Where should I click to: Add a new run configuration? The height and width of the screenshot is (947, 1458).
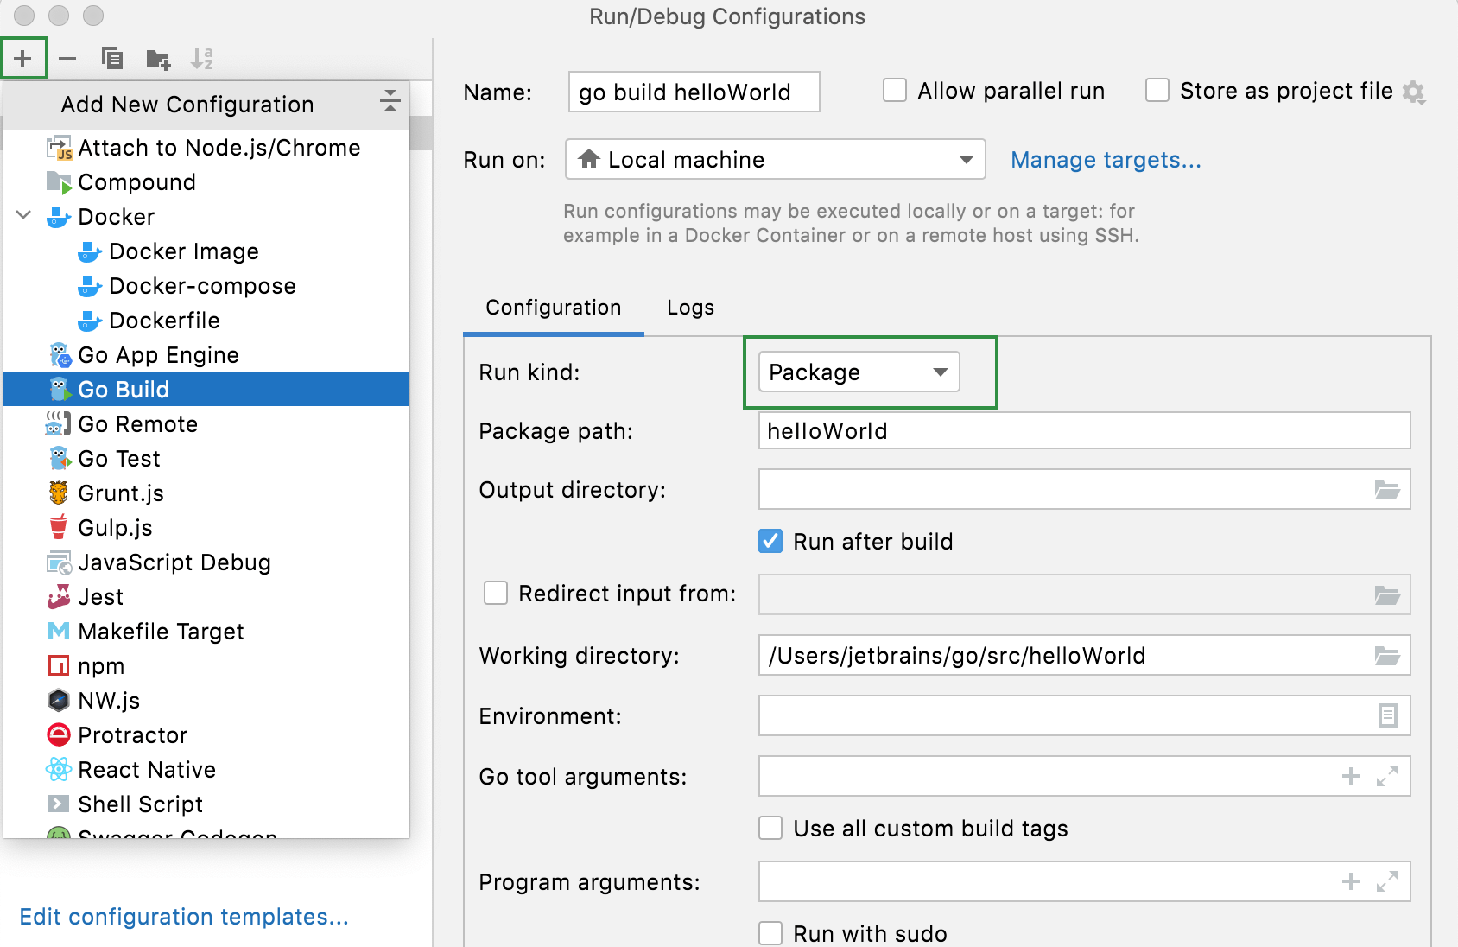(x=22, y=57)
